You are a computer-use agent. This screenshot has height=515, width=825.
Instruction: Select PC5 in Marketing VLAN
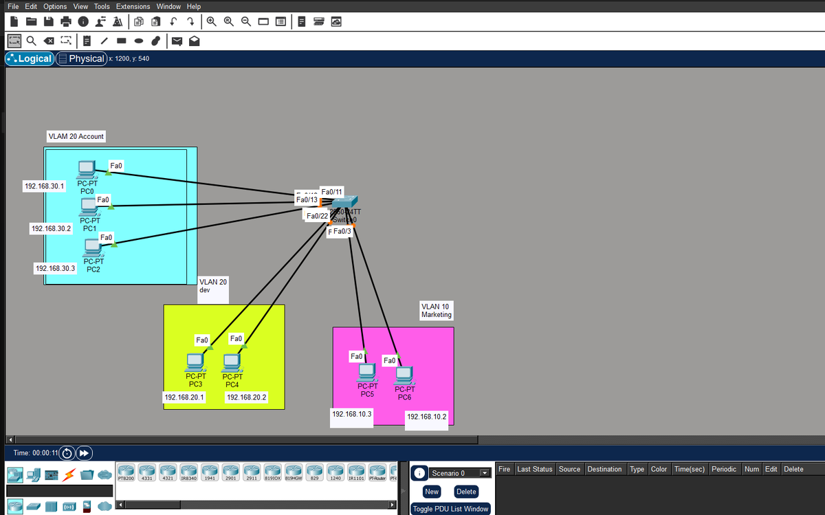tap(367, 373)
